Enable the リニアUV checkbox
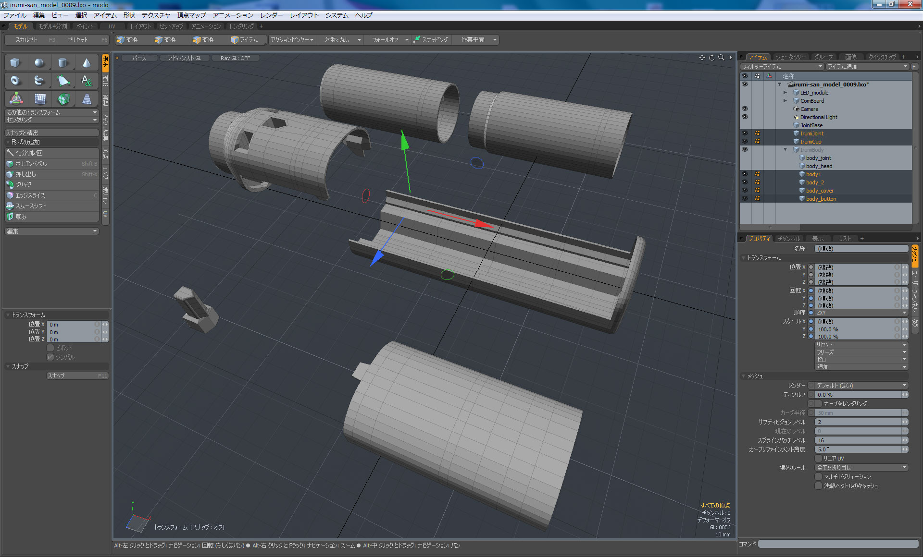 click(x=818, y=459)
